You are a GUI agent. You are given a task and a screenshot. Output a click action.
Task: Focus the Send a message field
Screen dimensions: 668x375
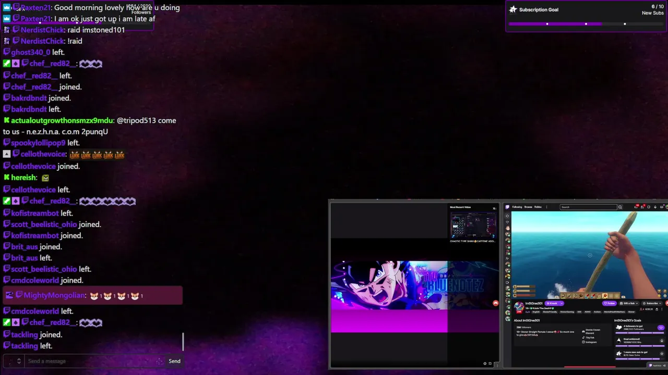91,361
